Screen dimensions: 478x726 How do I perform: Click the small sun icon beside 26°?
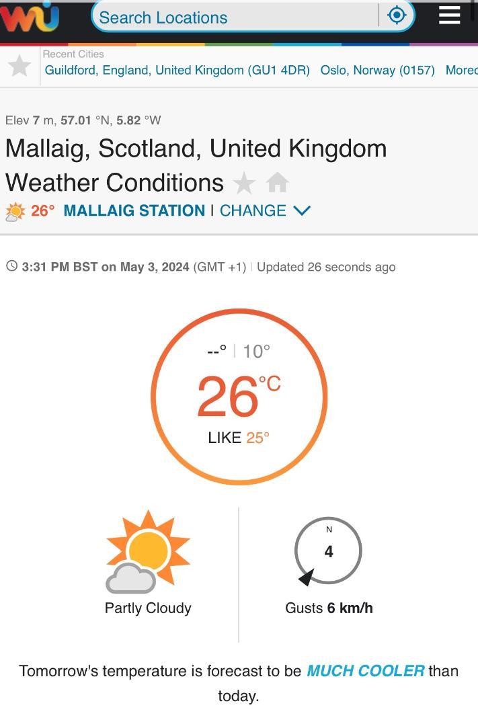[x=15, y=212]
